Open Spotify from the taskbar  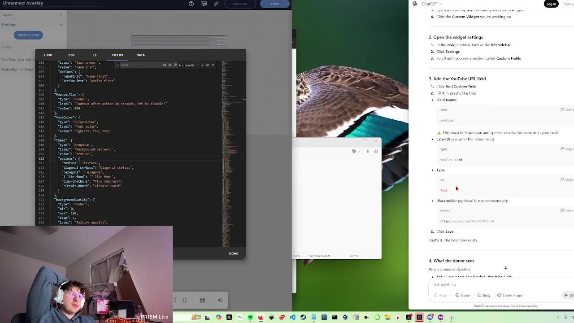tap(250, 317)
